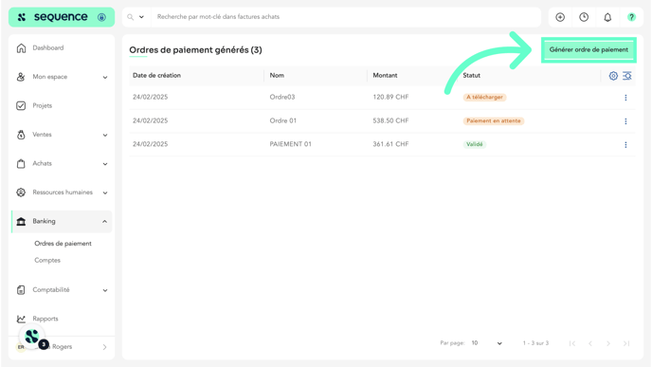
Task: Collapse the Banking menu chevron
Action: click(x=105, y=221)
